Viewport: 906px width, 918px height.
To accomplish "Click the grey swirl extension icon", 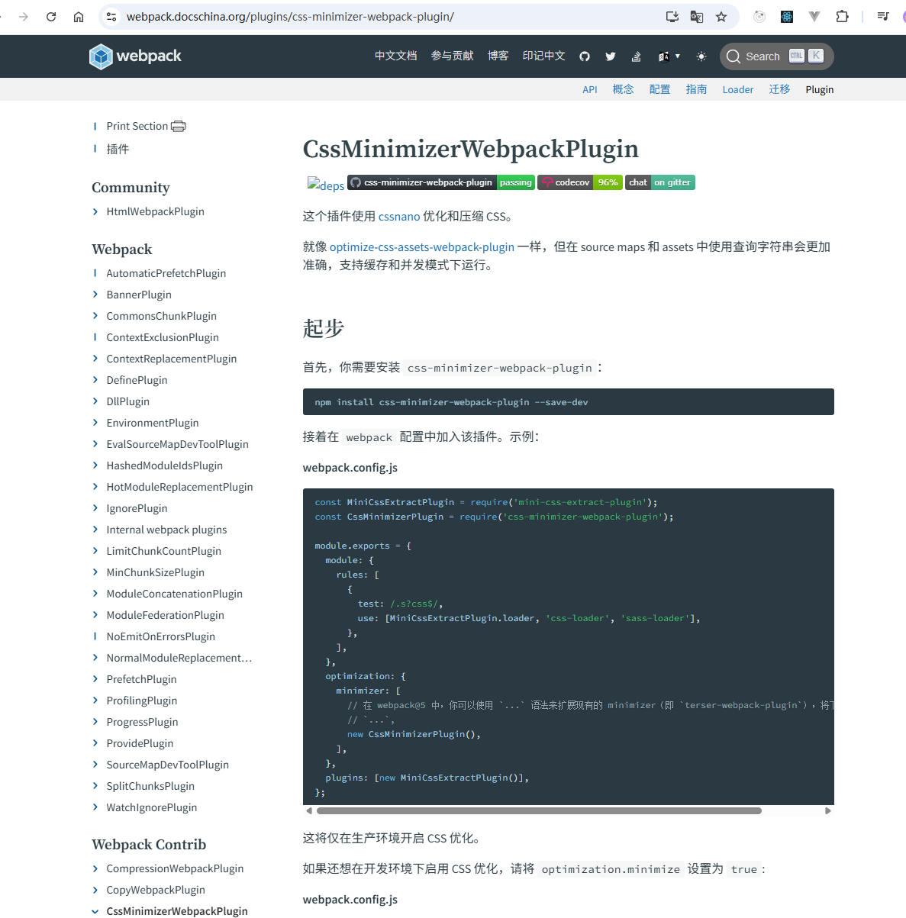I will [x=759, y=17].
